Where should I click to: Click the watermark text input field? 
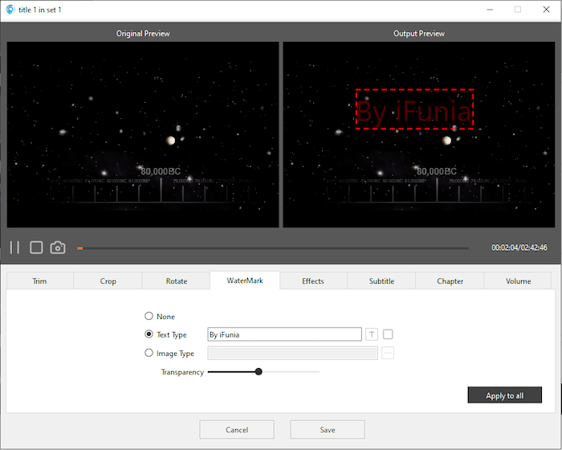click(283, 334)
